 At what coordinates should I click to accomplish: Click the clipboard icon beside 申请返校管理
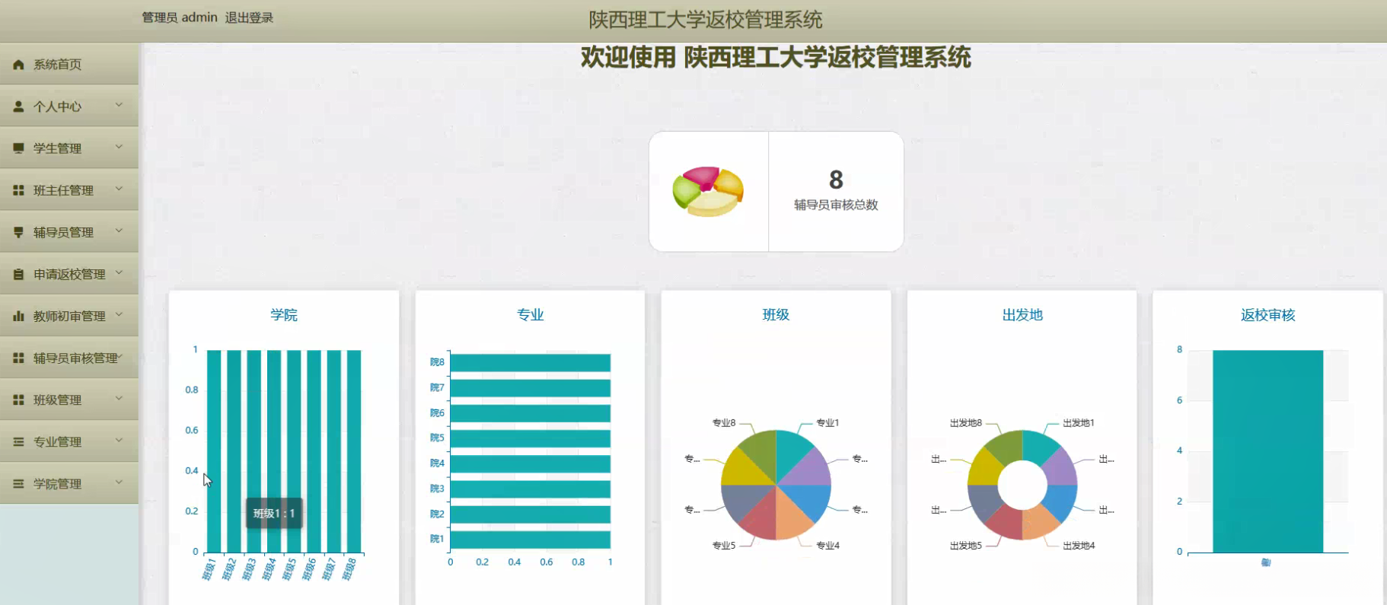18,274
